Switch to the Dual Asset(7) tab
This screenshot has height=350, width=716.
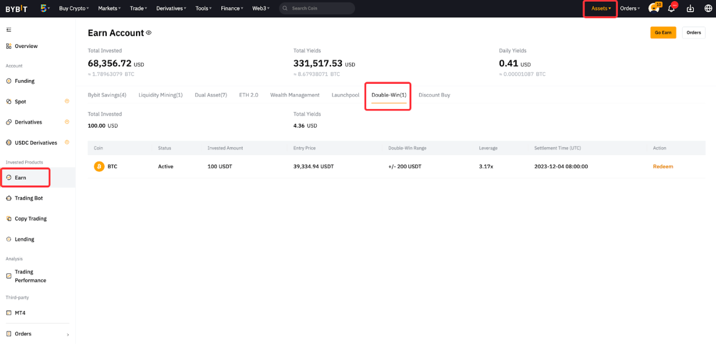point(210,95)
